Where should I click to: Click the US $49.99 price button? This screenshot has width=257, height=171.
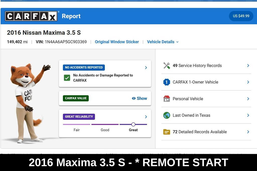[x=241, y=16]
